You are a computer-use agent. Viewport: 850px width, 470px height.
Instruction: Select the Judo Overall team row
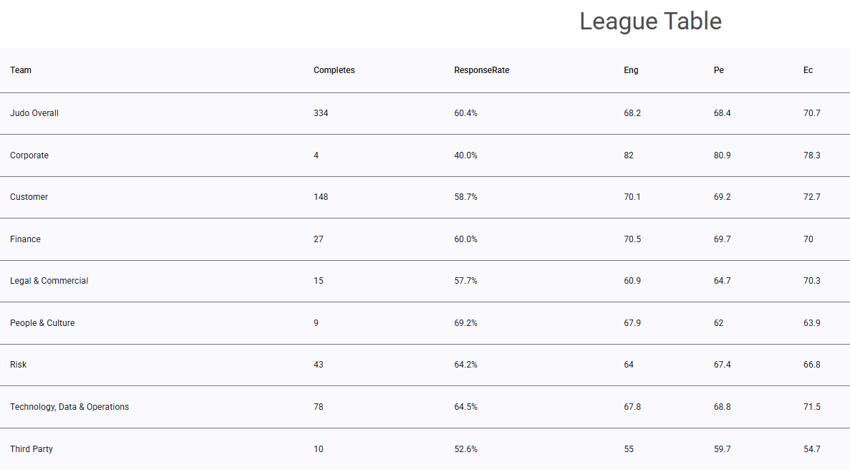pos(425,113)
